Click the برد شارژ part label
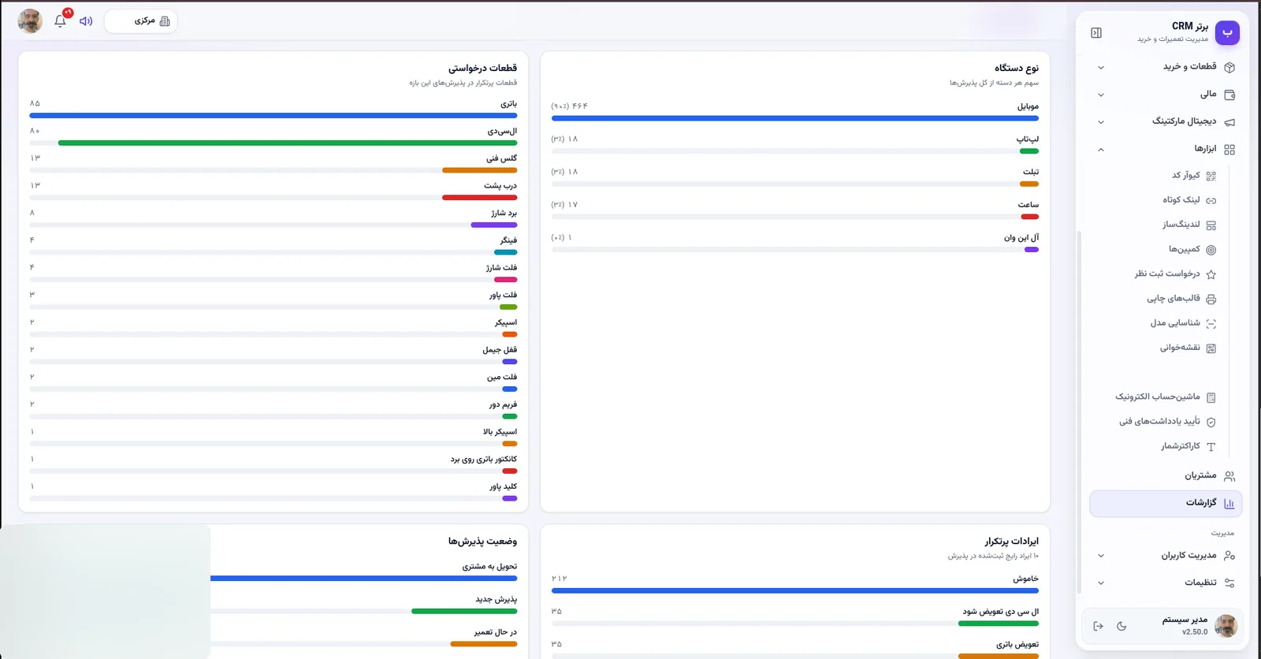The height and width of the screenshot is (659, 1261). point(504,213)
